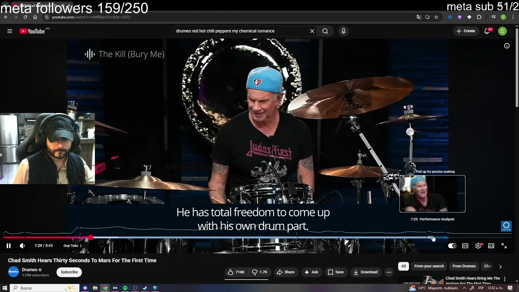Open browser extensions puzzle icon
The width and height of the screenshot is (519, 292).
(x=479, y=17)
